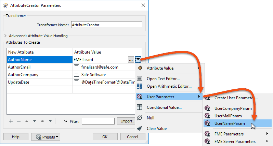Choose Clear Value from the menu
The height and width of the screenshot is (146, 273).
click(157, 129)
